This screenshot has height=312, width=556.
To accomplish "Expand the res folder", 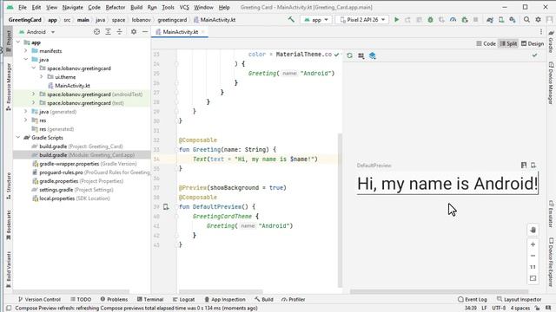I will [x=25, y=120].
